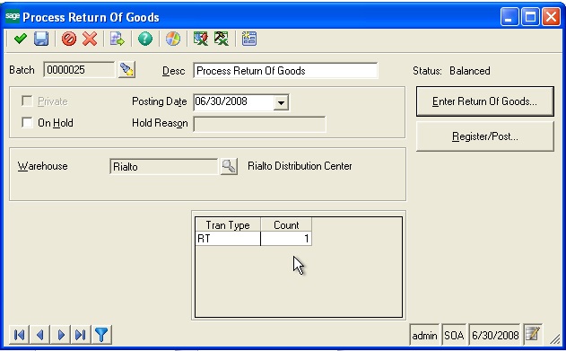566x351 pixels.
Task: Click the batch number pencil icon
Action: tap(126, 69)
